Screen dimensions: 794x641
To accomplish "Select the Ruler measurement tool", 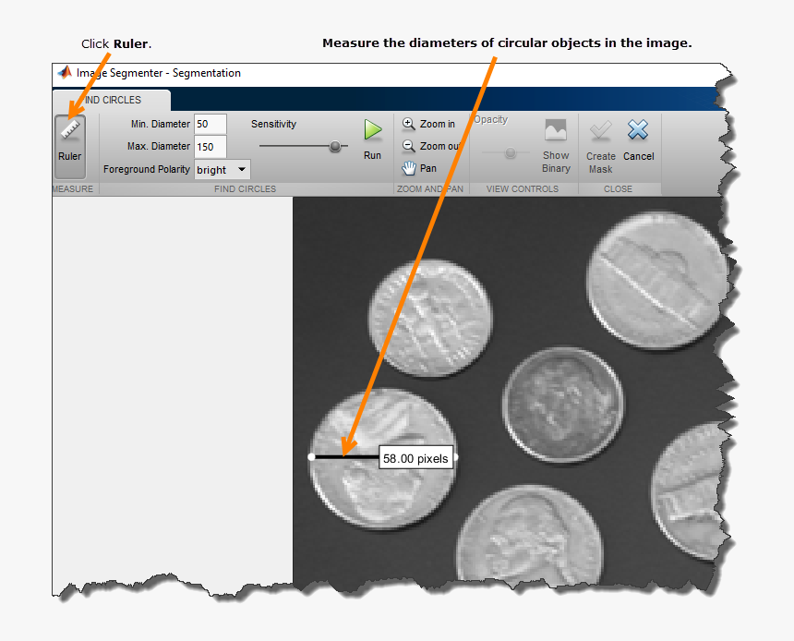I will point(70,147).
